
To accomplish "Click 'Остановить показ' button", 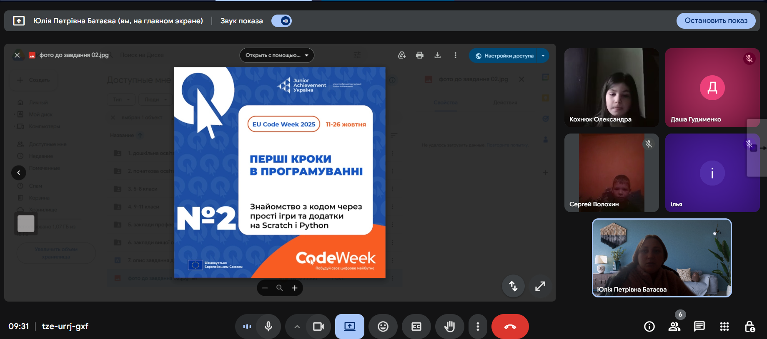I will tap(716, 21).
